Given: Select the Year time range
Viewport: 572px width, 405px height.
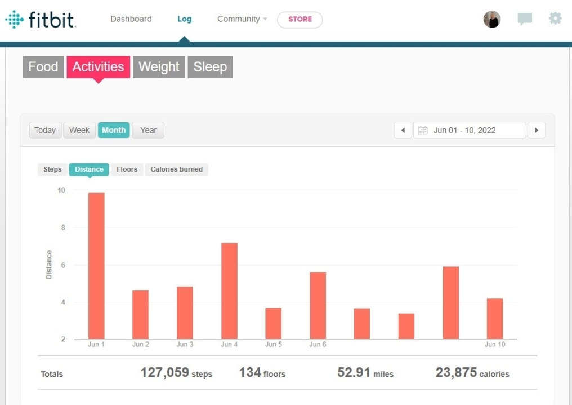Looking at the screenshot, I should [x=148, y=130].
